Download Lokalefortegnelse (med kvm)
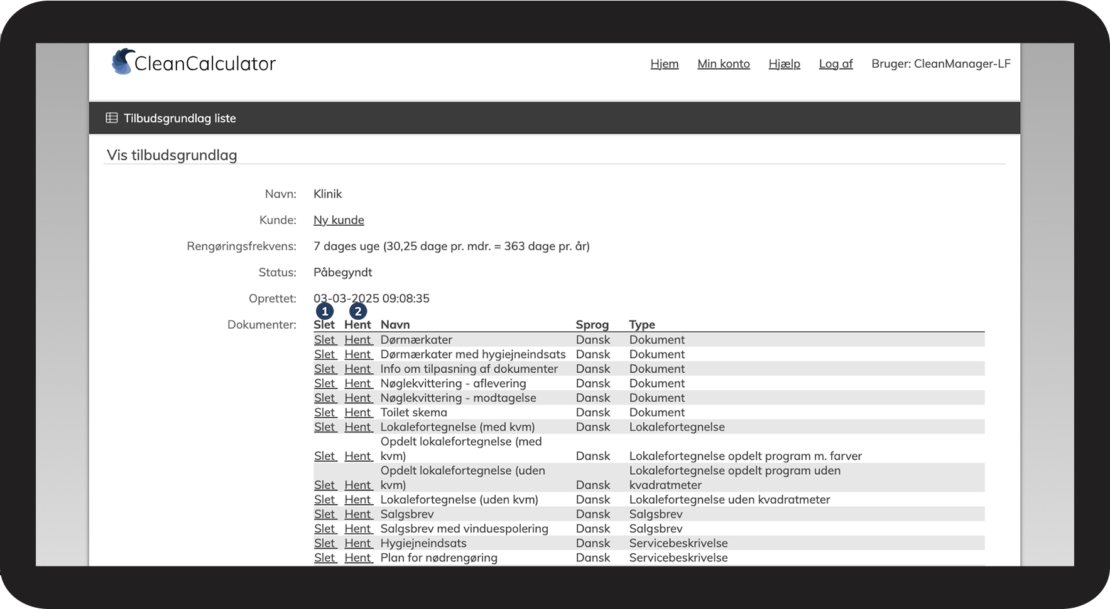This screenshot has height=609, width=1110. (358, 427)
